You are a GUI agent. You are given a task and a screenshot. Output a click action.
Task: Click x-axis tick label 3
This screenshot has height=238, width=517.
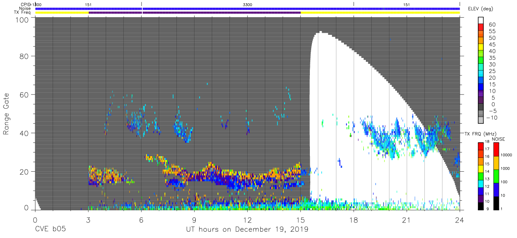coord(88,220)
